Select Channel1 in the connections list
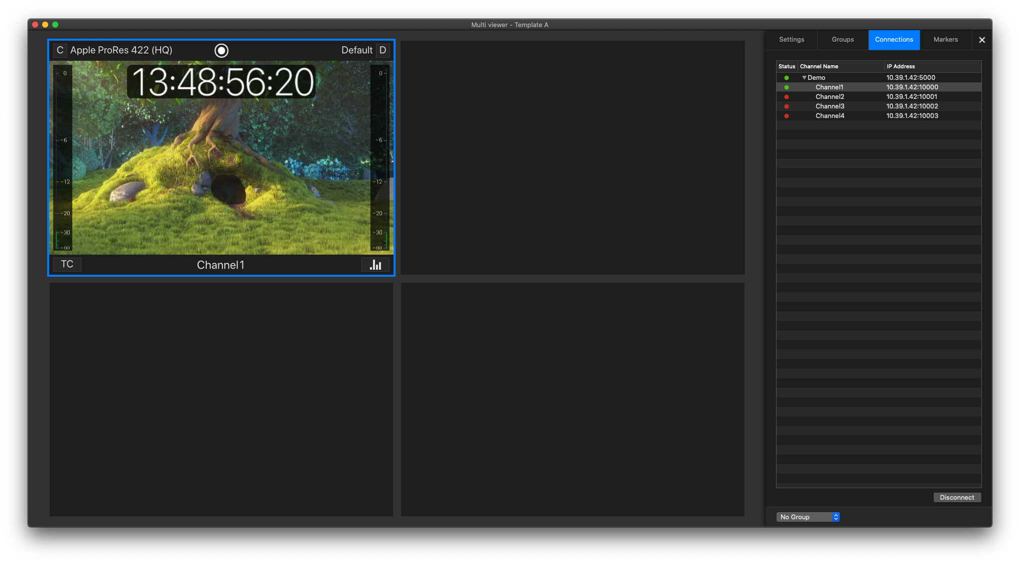This screenshot has width=1020, height=564. point(878,87)
